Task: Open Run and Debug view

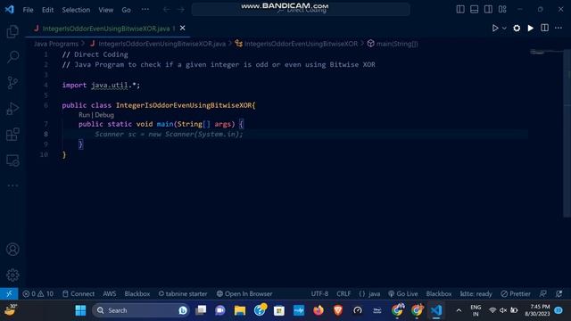Action: (12, 109)
